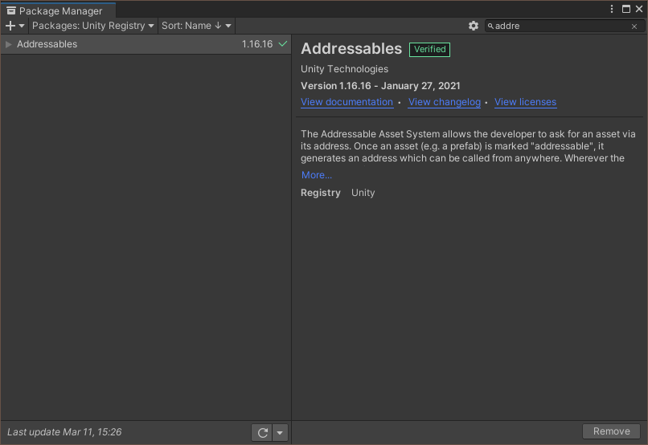
Task: Click the search field containing 'addre'
Action: [564, 26]
